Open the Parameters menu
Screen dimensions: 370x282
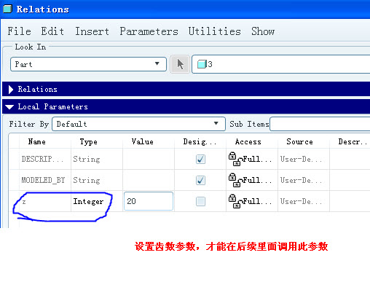coord(149,31)
